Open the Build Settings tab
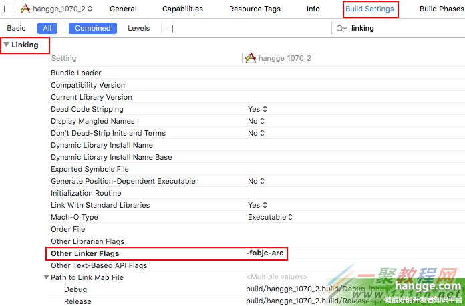 tap(369, 9)
